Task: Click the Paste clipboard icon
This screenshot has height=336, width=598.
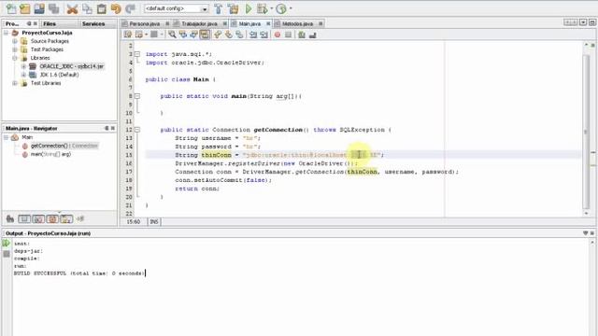Action: 102,8
